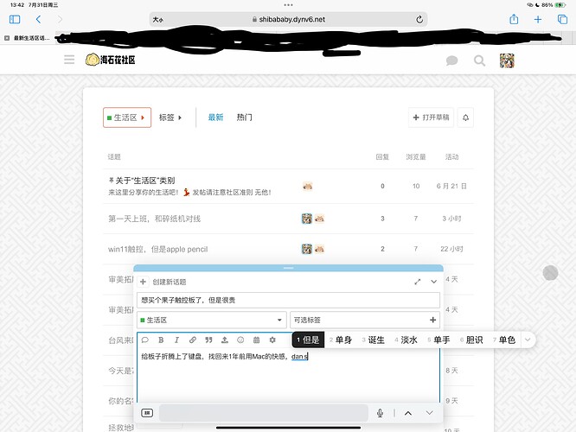Choose IME candidate 淡水

(406, 340)
